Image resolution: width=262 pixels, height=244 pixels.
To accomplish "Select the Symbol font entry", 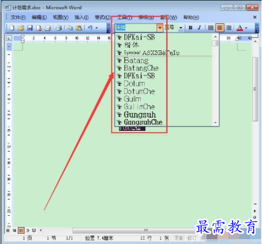I will coord(164,53).
